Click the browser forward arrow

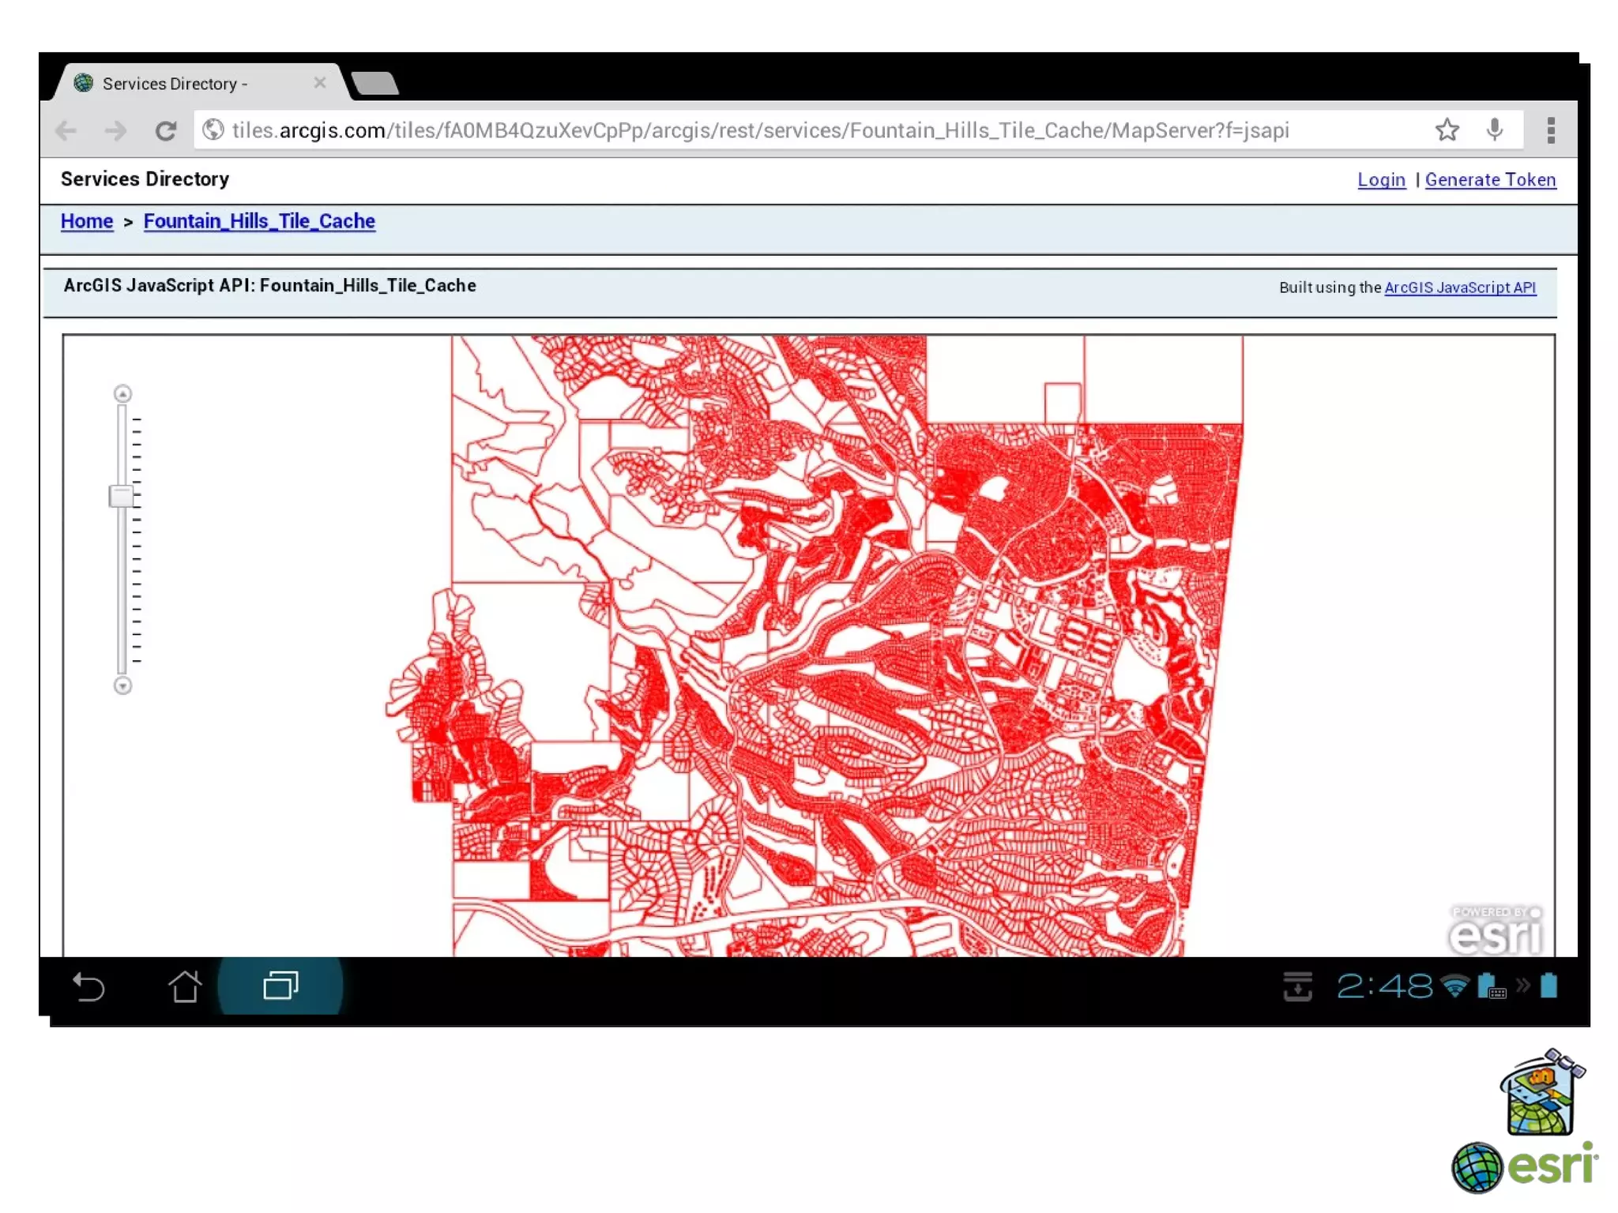coord(116,130)
